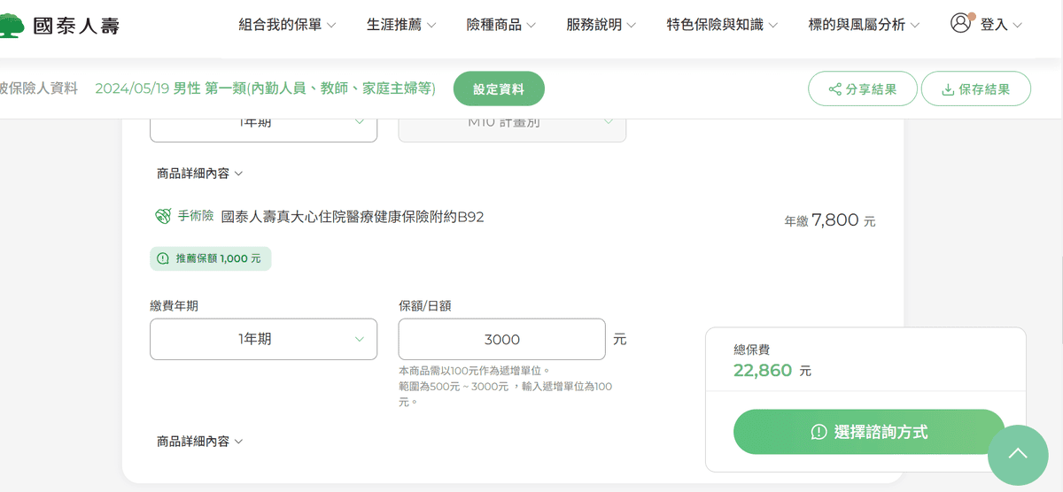
Task: Click the 繳費年期 label
Action: (174, 305)
